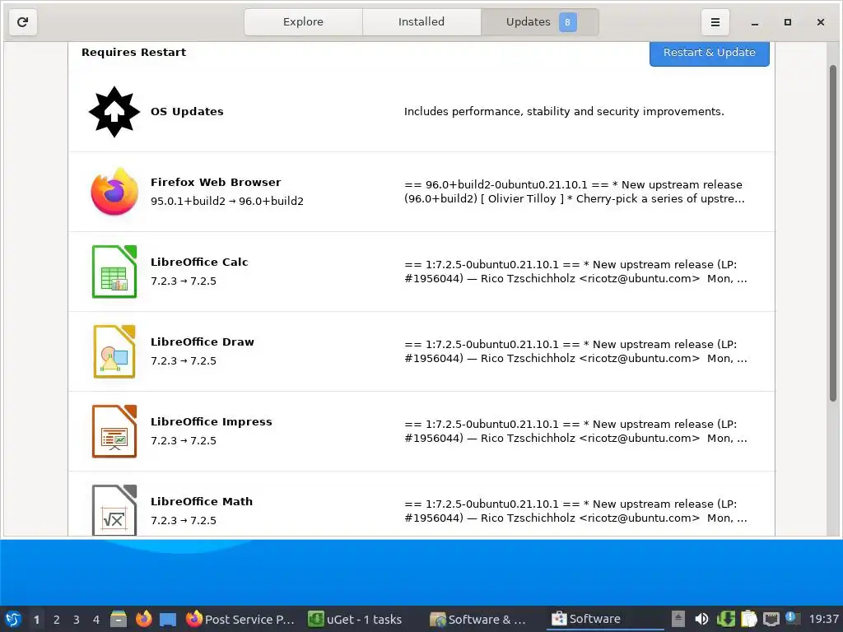The image size is (843, 632).
Task: Switch to workspace 4 in pager
Action: coord(96,620)
